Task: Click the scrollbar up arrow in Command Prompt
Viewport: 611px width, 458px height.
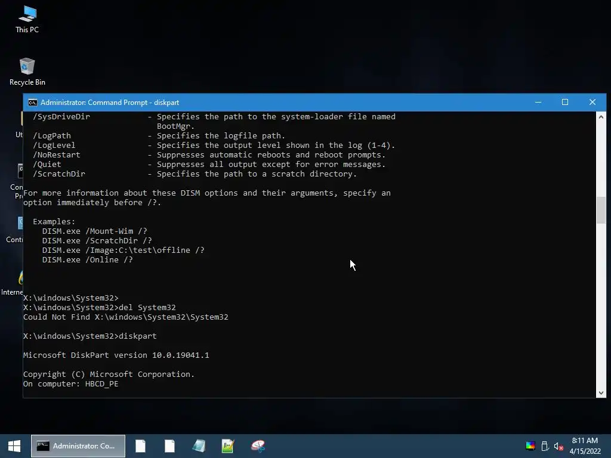Action: (601, 117)
